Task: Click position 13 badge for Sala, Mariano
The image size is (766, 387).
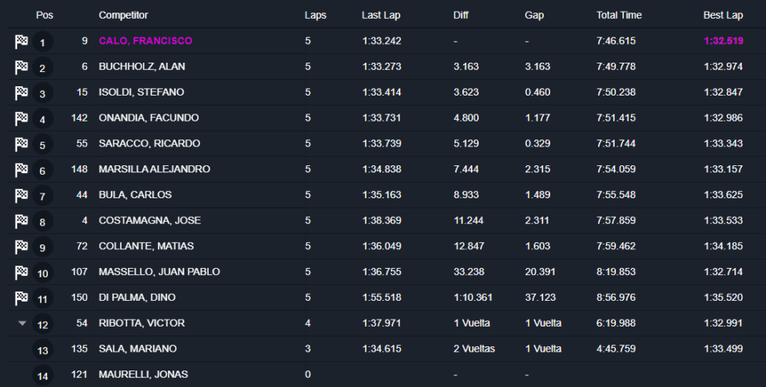Action: tap(42, 350)
